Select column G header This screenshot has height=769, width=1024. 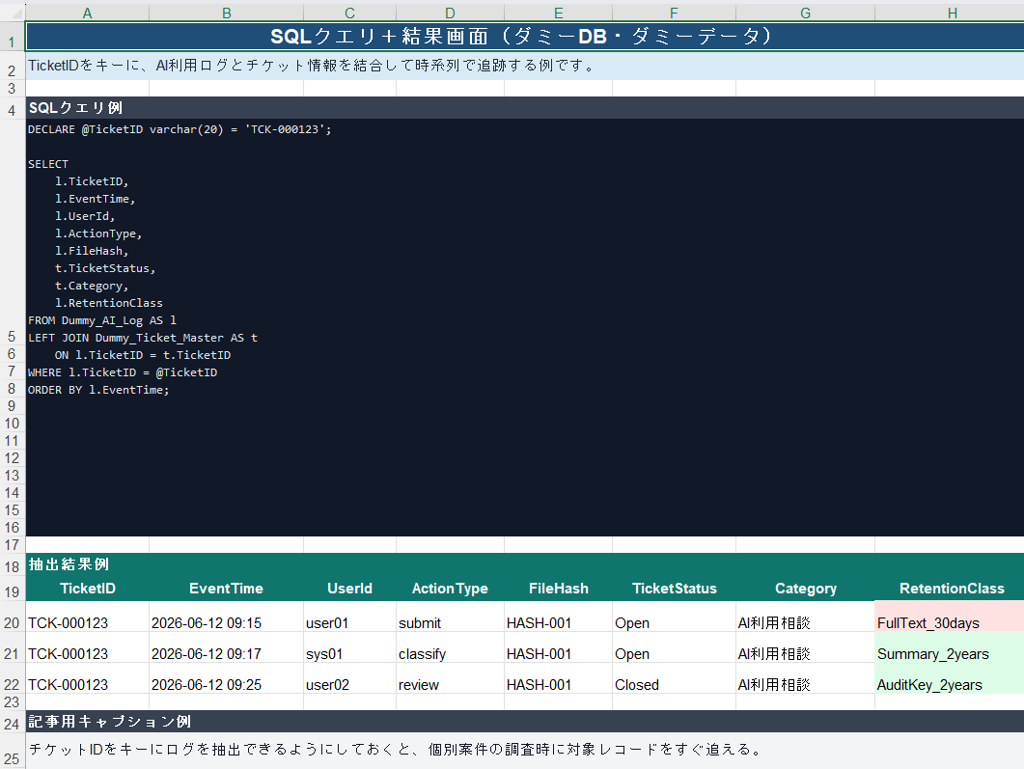pyautogui.click(x=805, y=13)
